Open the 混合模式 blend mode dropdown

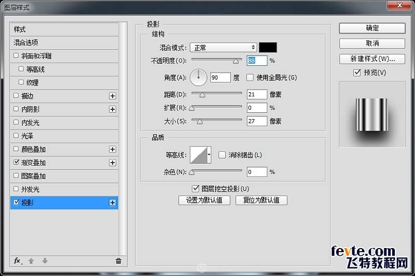click(223, 48)
